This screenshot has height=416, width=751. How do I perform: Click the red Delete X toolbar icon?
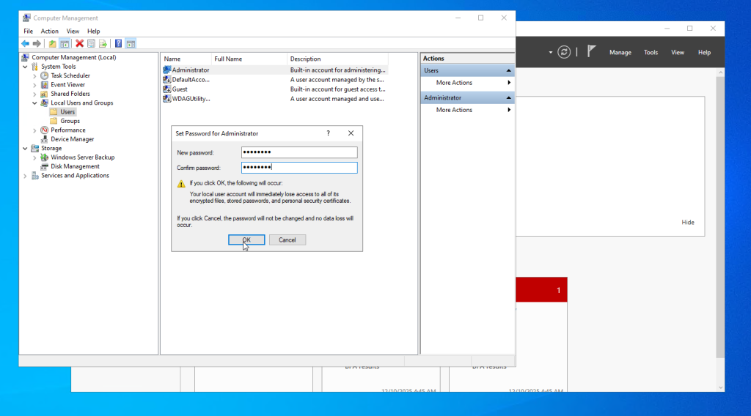79,43
